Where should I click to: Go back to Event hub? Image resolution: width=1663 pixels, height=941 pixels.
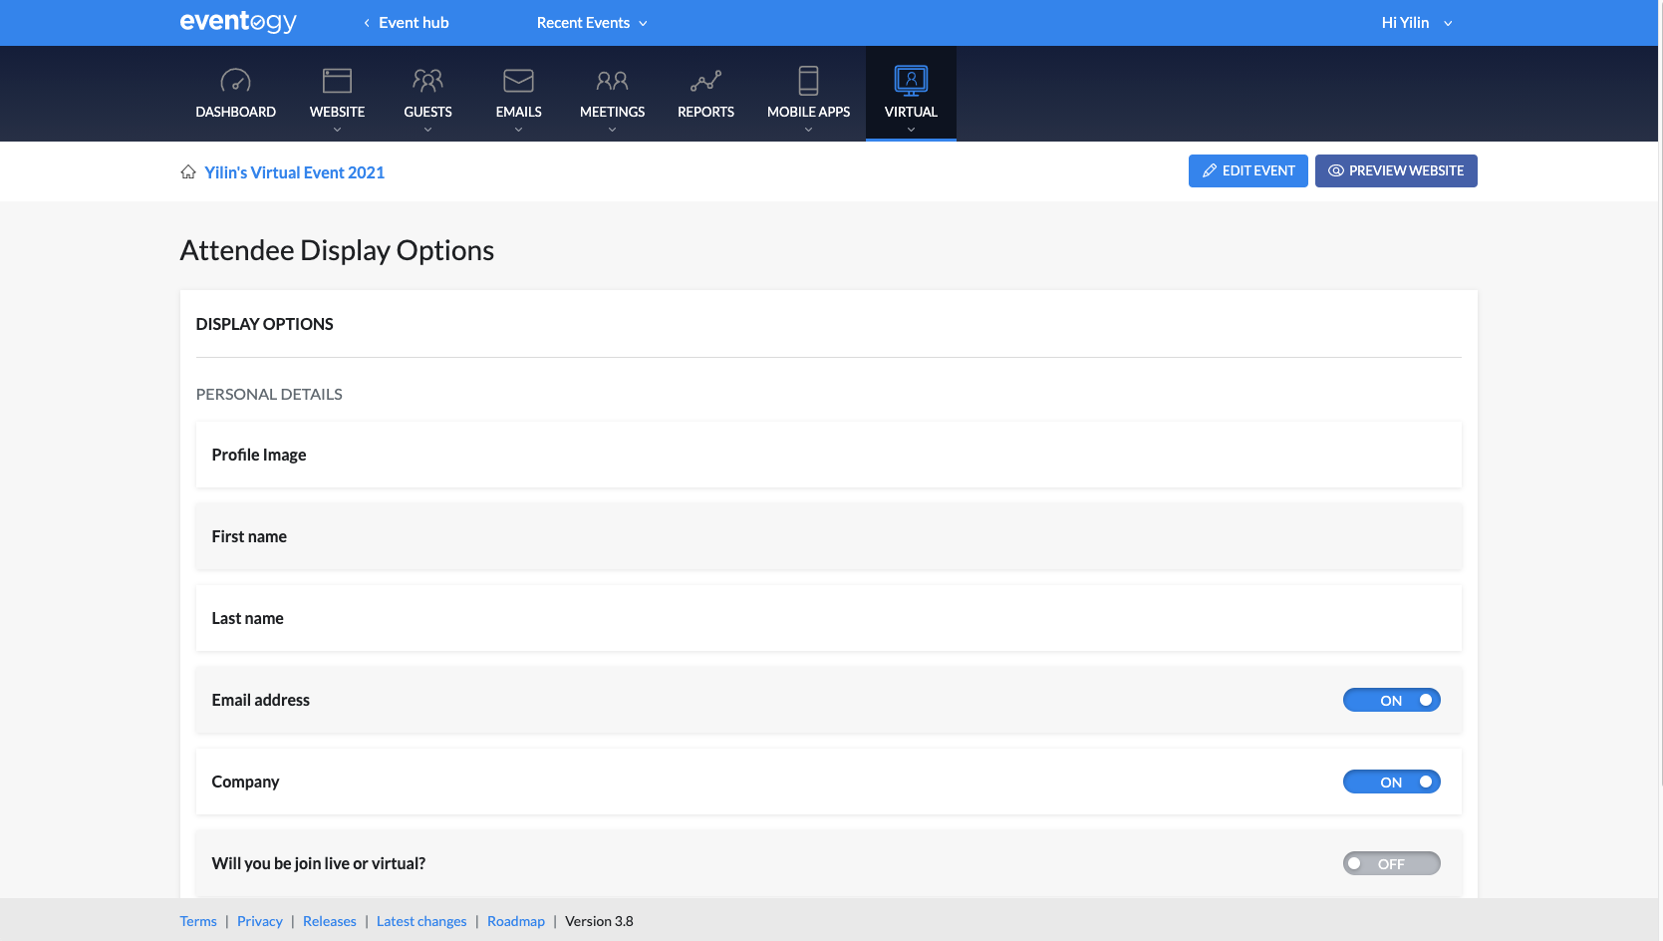click(x=407, y=22)
